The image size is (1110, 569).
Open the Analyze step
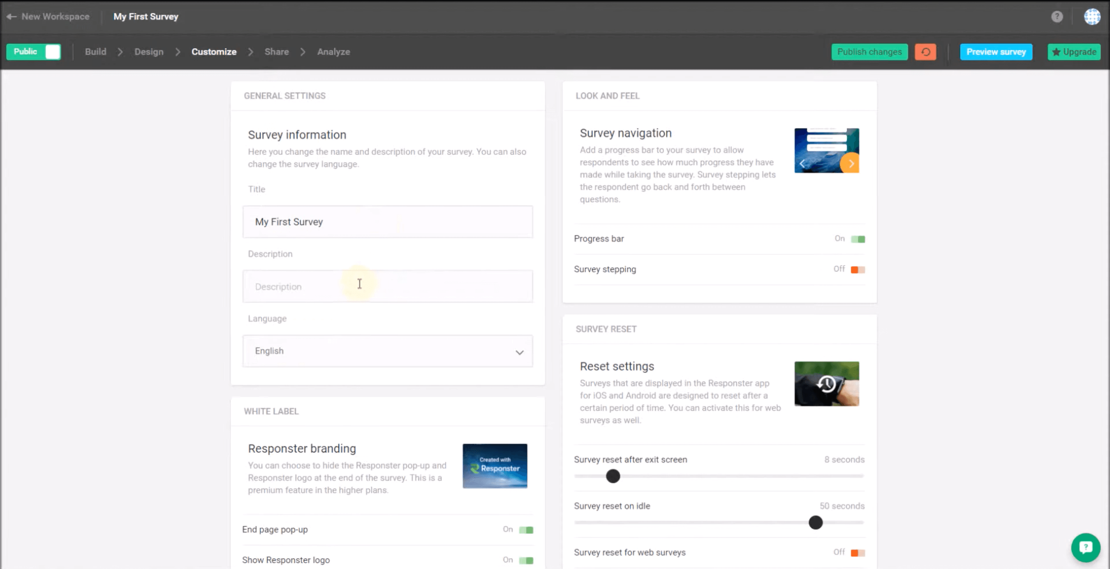pyautogui.click(x=333, y=52)
